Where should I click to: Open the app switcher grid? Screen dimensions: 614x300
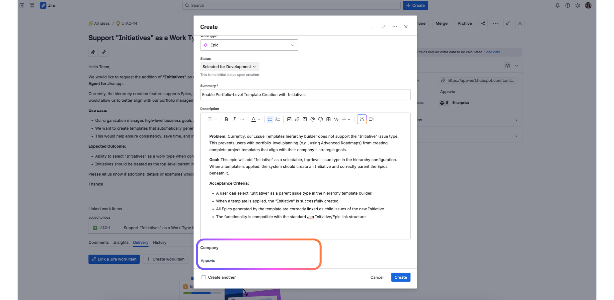point(32,5)
